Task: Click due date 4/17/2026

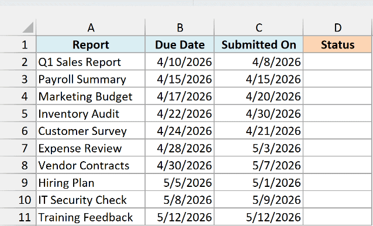Action: pyautogui.click(x=180, y=96)
